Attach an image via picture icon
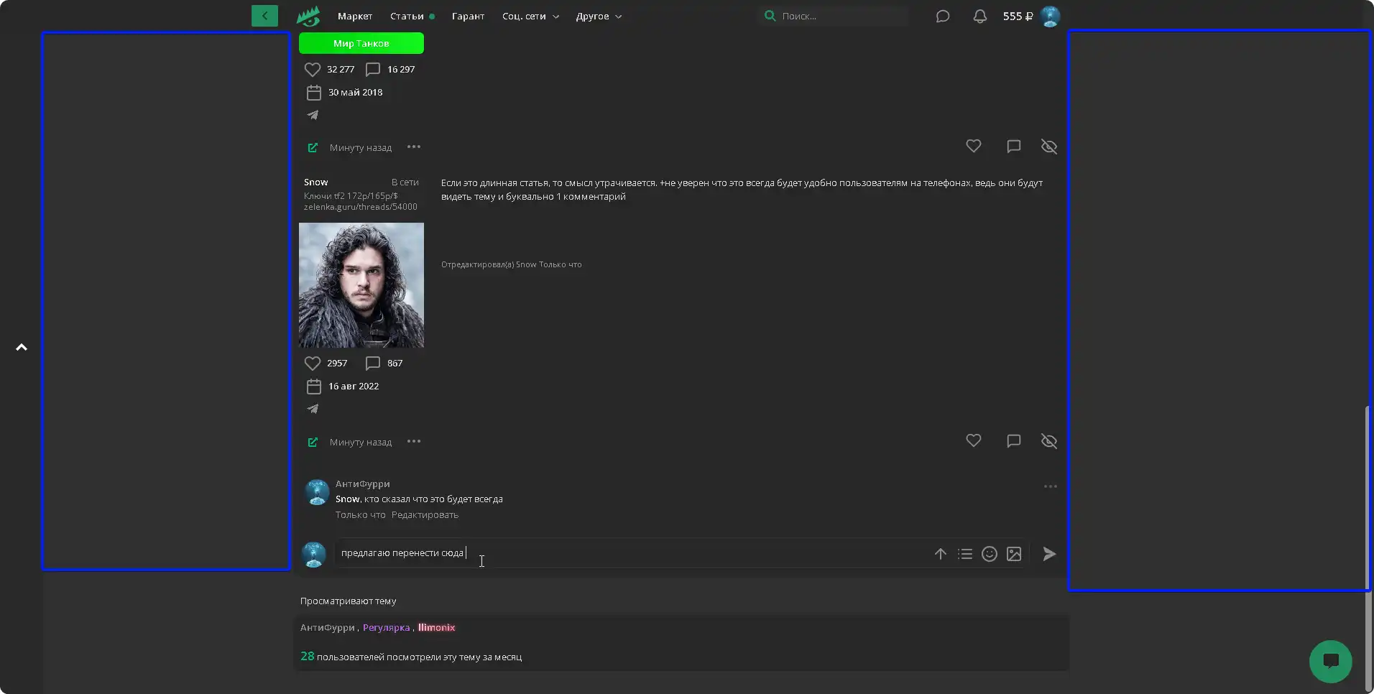The width and height of the screenshot is (1374, 694). [x=1014, y=554]
